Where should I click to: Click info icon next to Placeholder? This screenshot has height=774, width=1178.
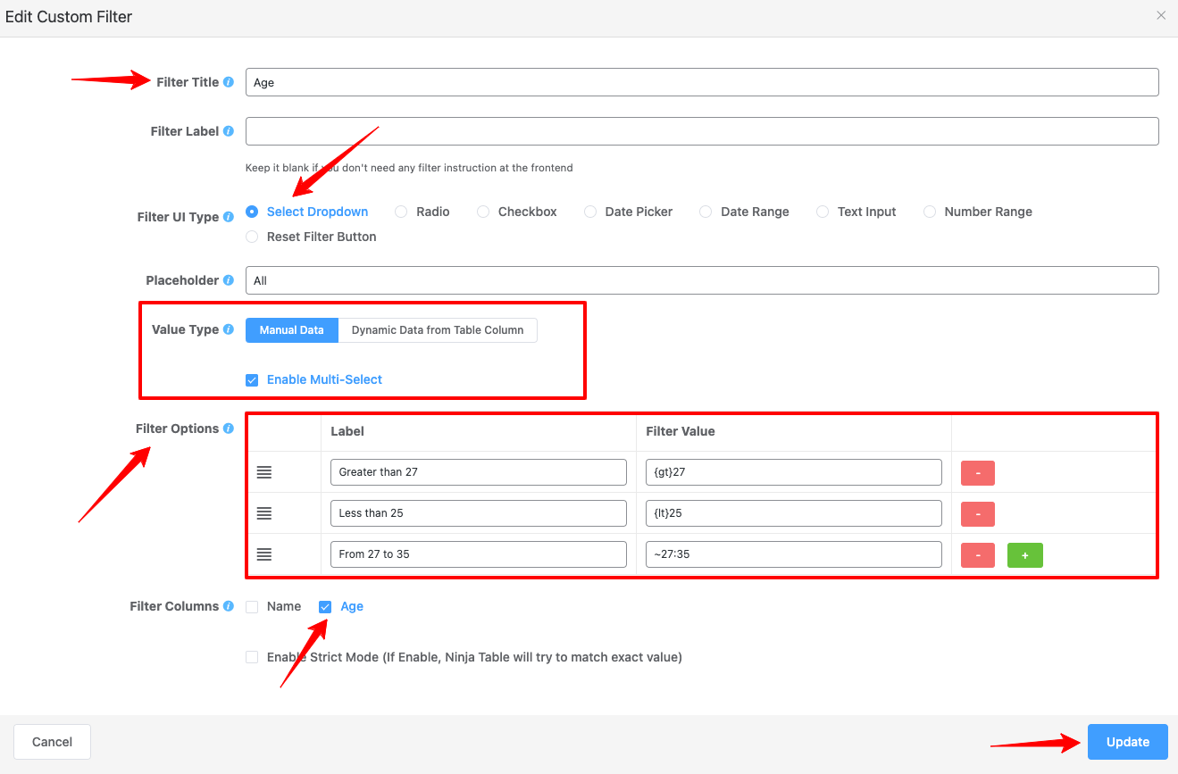point(229,280)
